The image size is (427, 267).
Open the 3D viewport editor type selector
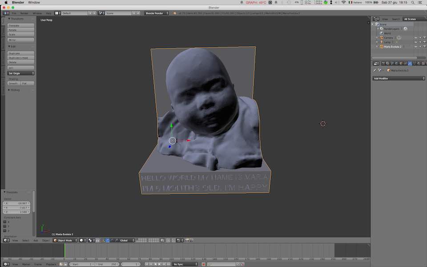(6, 240)
